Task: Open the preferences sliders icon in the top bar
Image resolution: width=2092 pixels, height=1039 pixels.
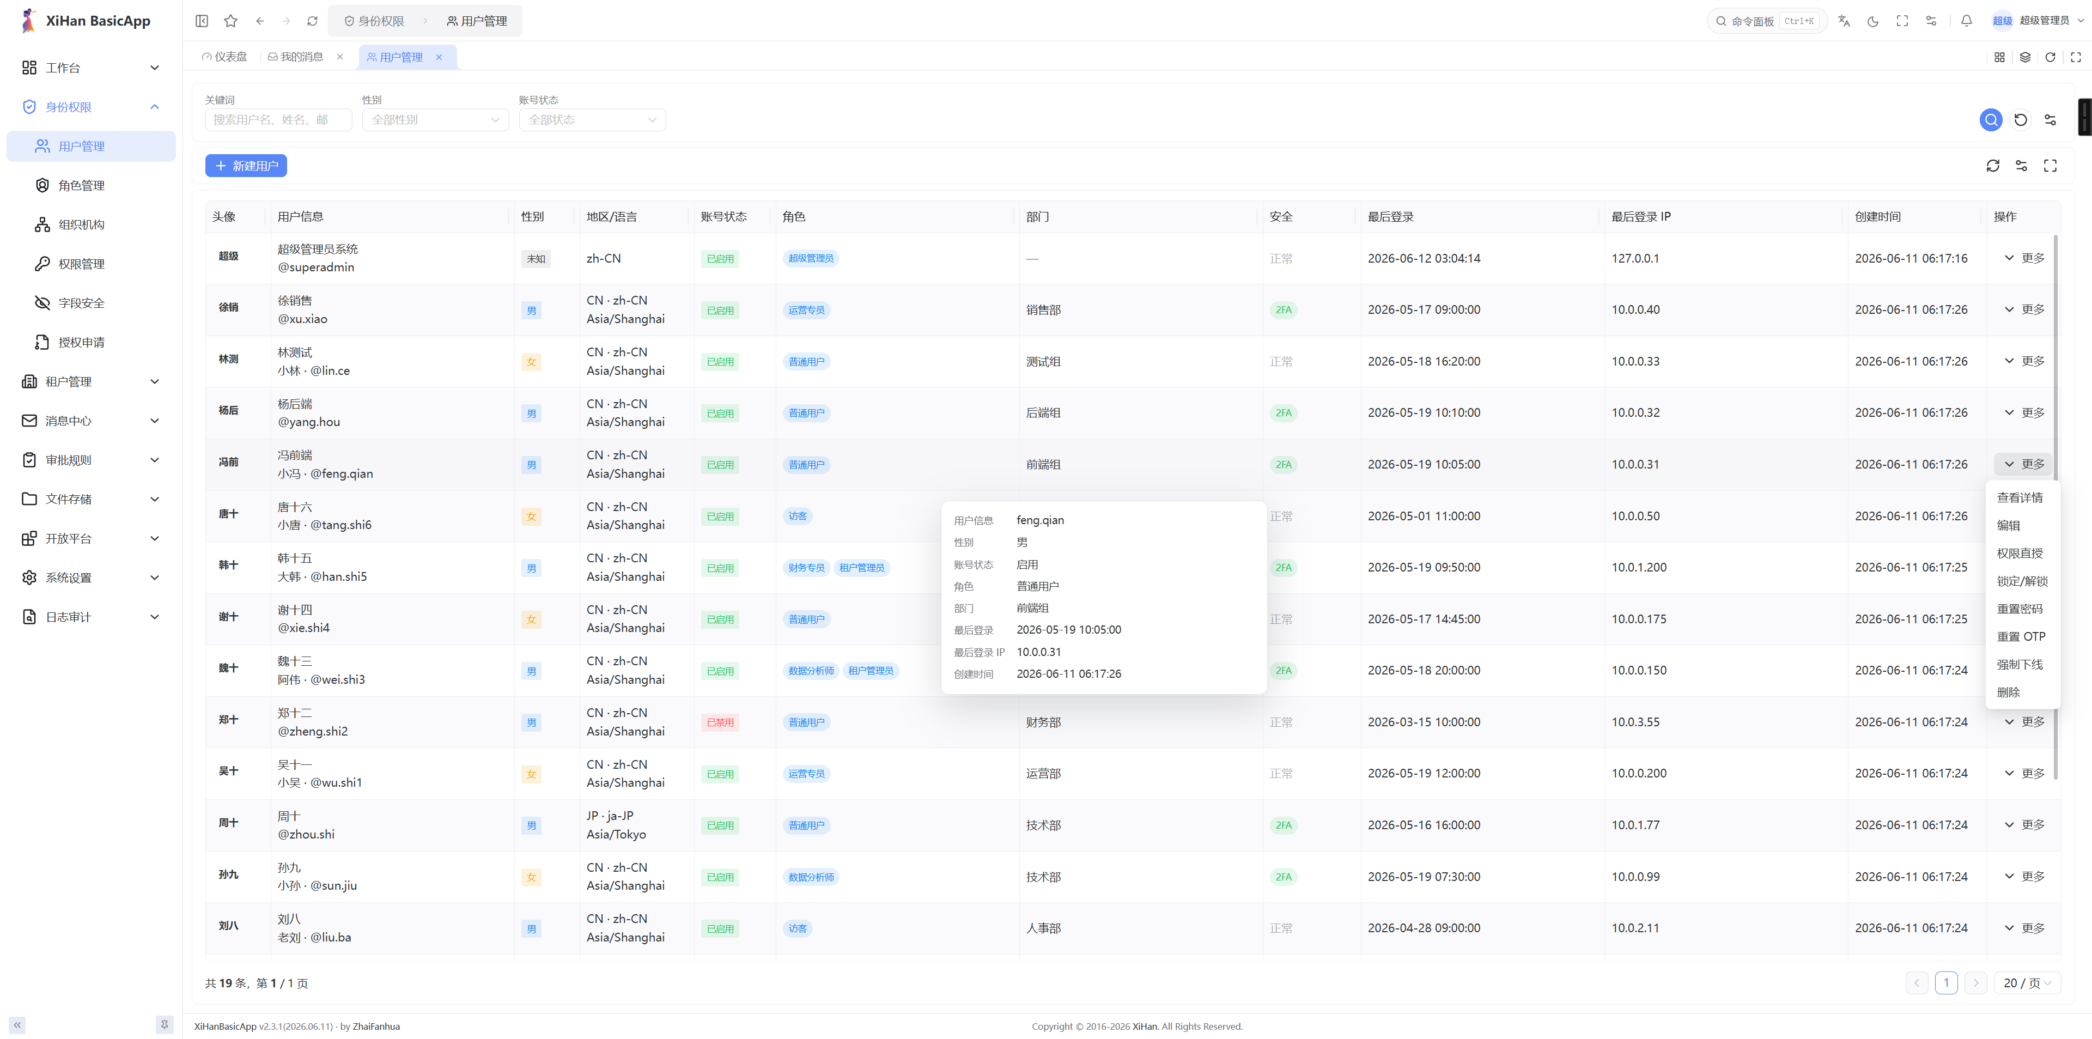Action: tap(1931, 21)
